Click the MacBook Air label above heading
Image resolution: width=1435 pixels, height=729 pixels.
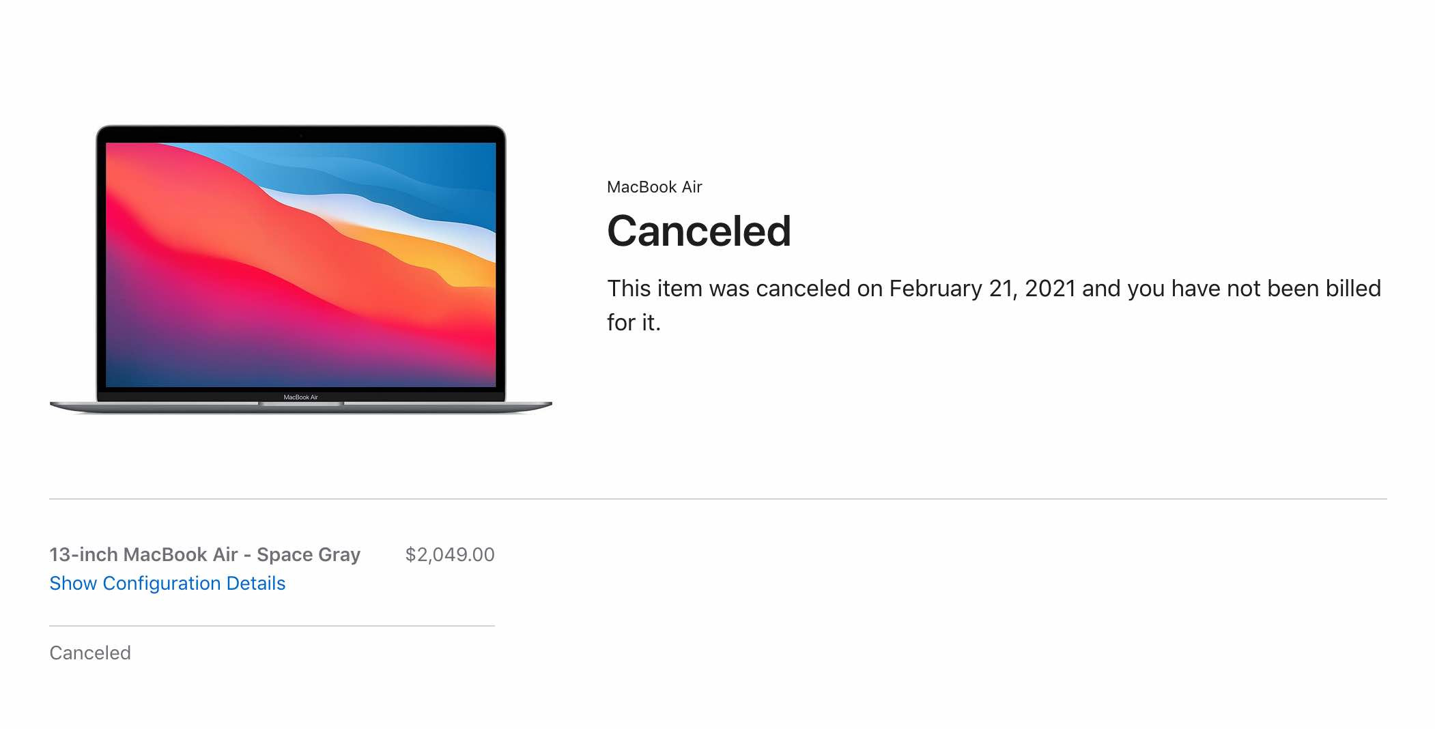(655, 187)
